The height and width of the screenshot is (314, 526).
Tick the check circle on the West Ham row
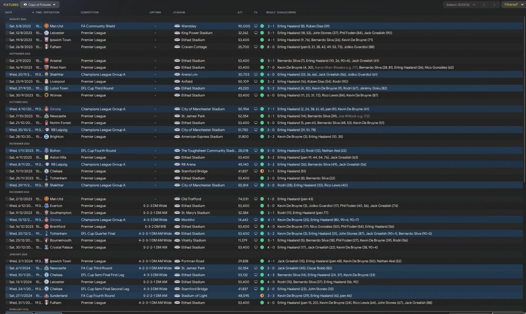[7, 68]
